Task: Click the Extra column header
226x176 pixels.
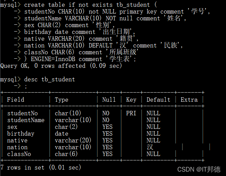Action: tap(189, 99)
